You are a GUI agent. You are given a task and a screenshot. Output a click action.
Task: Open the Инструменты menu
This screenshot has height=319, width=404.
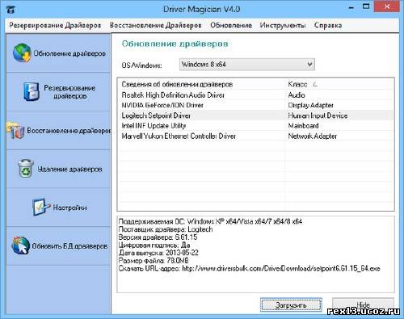tap(283, 25)
